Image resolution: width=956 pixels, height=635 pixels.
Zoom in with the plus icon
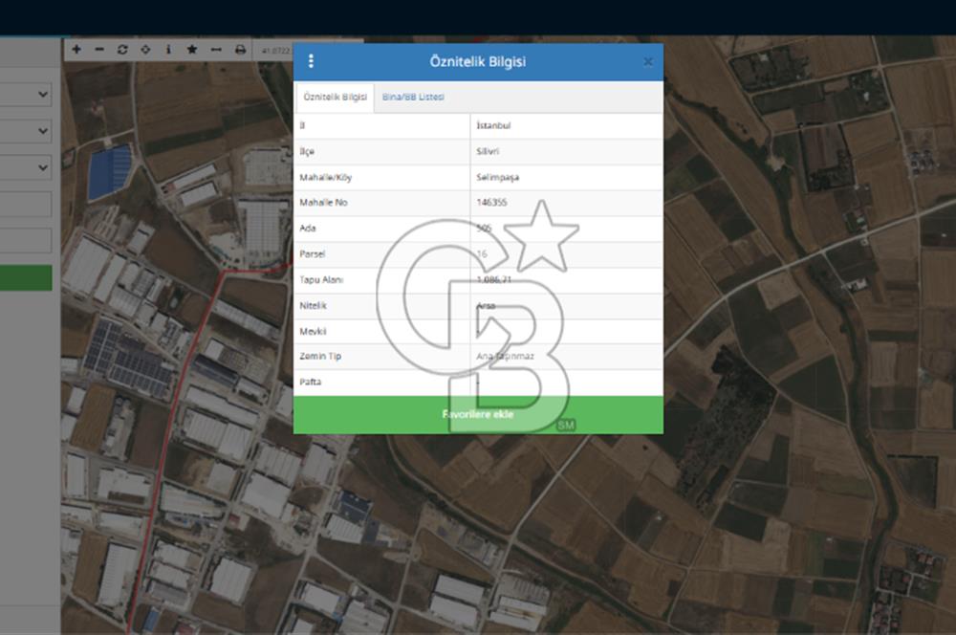pos(76,49)
